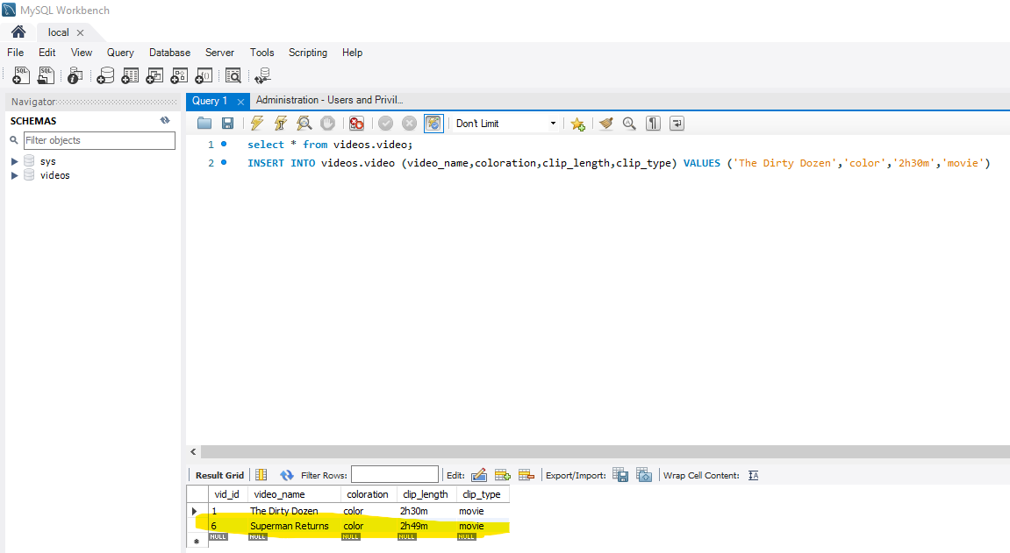Search table data icon in main toolbar
Viewport: 1010px width, 553px height.
point(233,76)
